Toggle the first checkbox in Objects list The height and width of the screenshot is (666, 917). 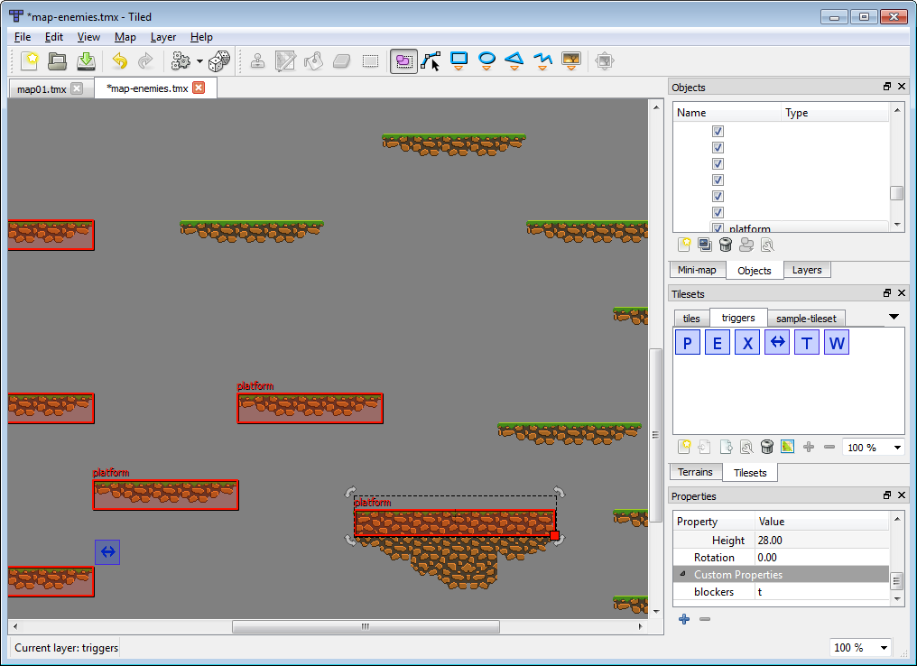point(718,131)
